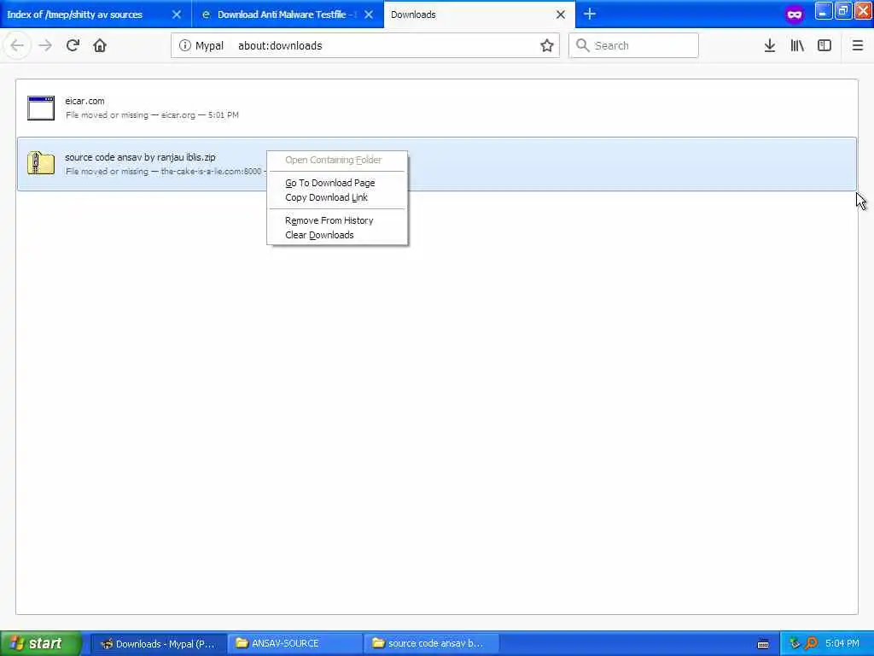Close the Index of /tmep tab
This screenshot has width=874, height=656.
point(177,15)
